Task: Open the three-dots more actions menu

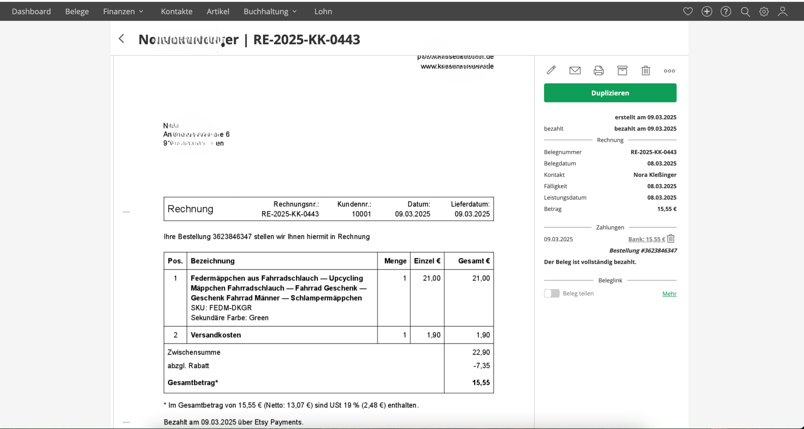Action: tap(669, 71)
